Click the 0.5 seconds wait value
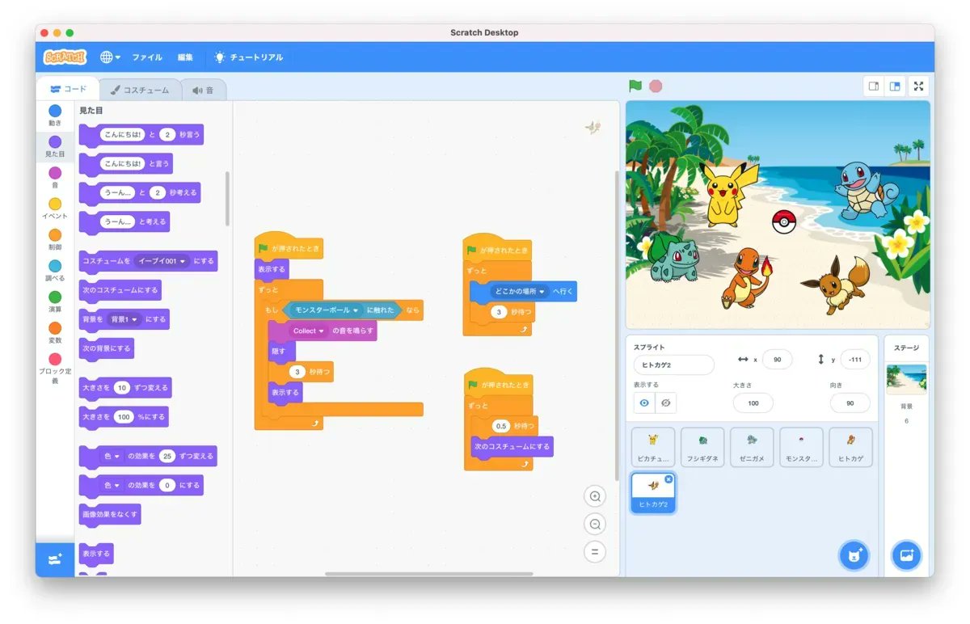 pyautogui.click(x=501, y=426)
